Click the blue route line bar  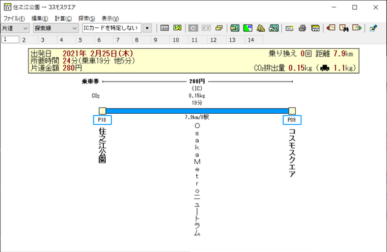pos(197,111)
